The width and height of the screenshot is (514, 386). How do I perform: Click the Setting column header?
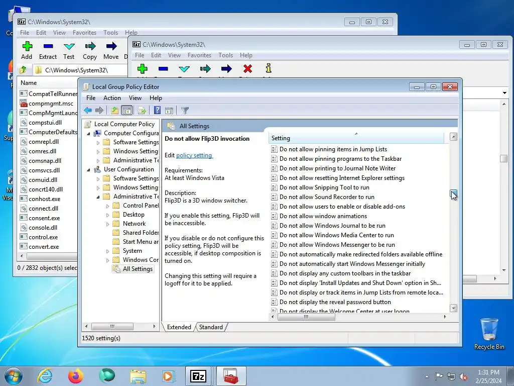(356, 138)
